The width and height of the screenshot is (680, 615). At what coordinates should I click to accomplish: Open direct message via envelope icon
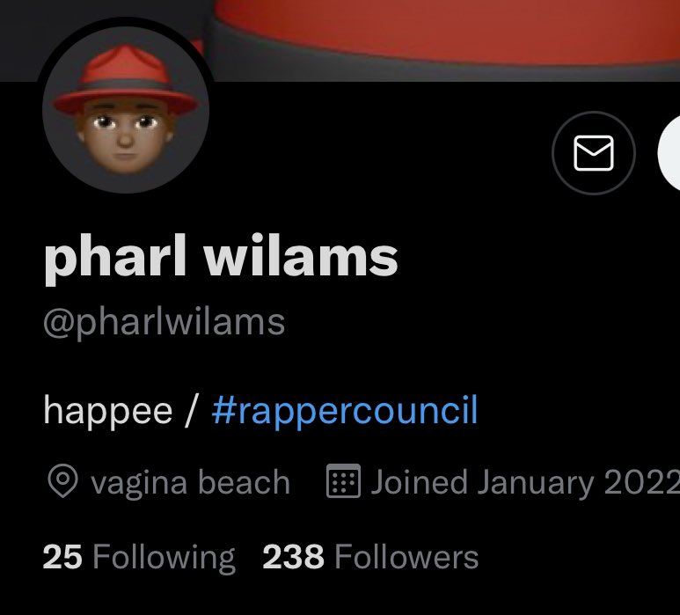pos(593,153)
